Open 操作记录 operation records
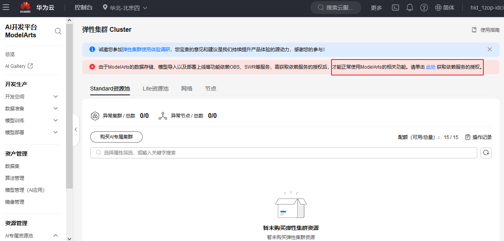Screen dimensions: 504x241 click(479, 137)
